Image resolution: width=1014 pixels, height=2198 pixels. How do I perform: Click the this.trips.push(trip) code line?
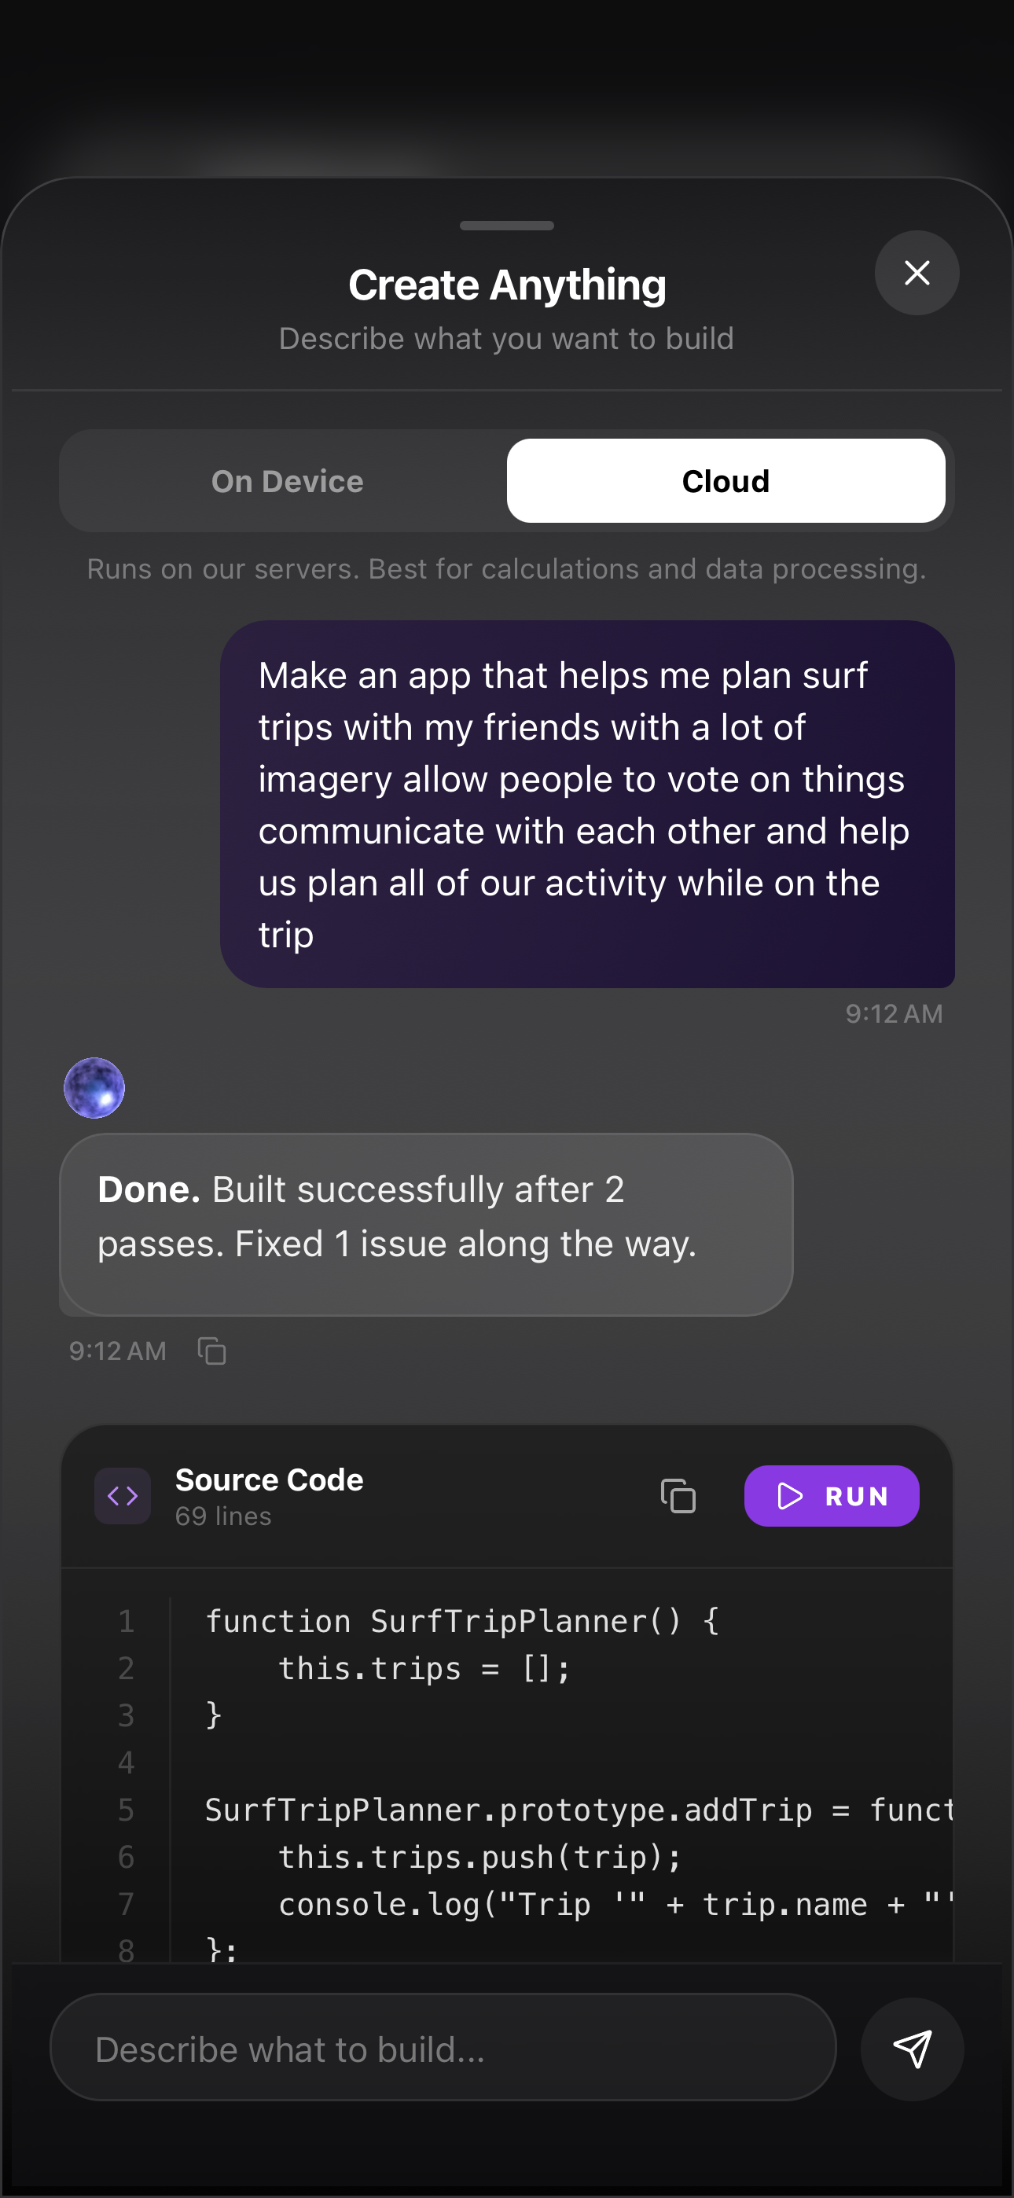pos(479,1857)
